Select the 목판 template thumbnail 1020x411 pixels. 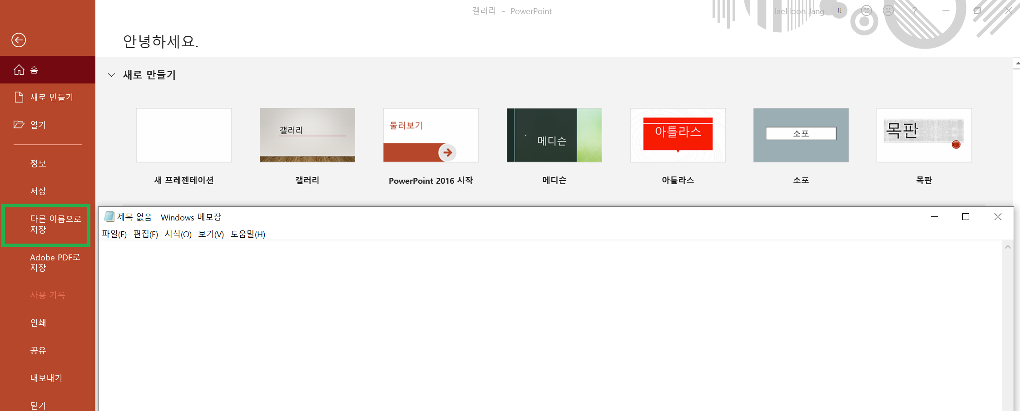(x=924, y=135)
